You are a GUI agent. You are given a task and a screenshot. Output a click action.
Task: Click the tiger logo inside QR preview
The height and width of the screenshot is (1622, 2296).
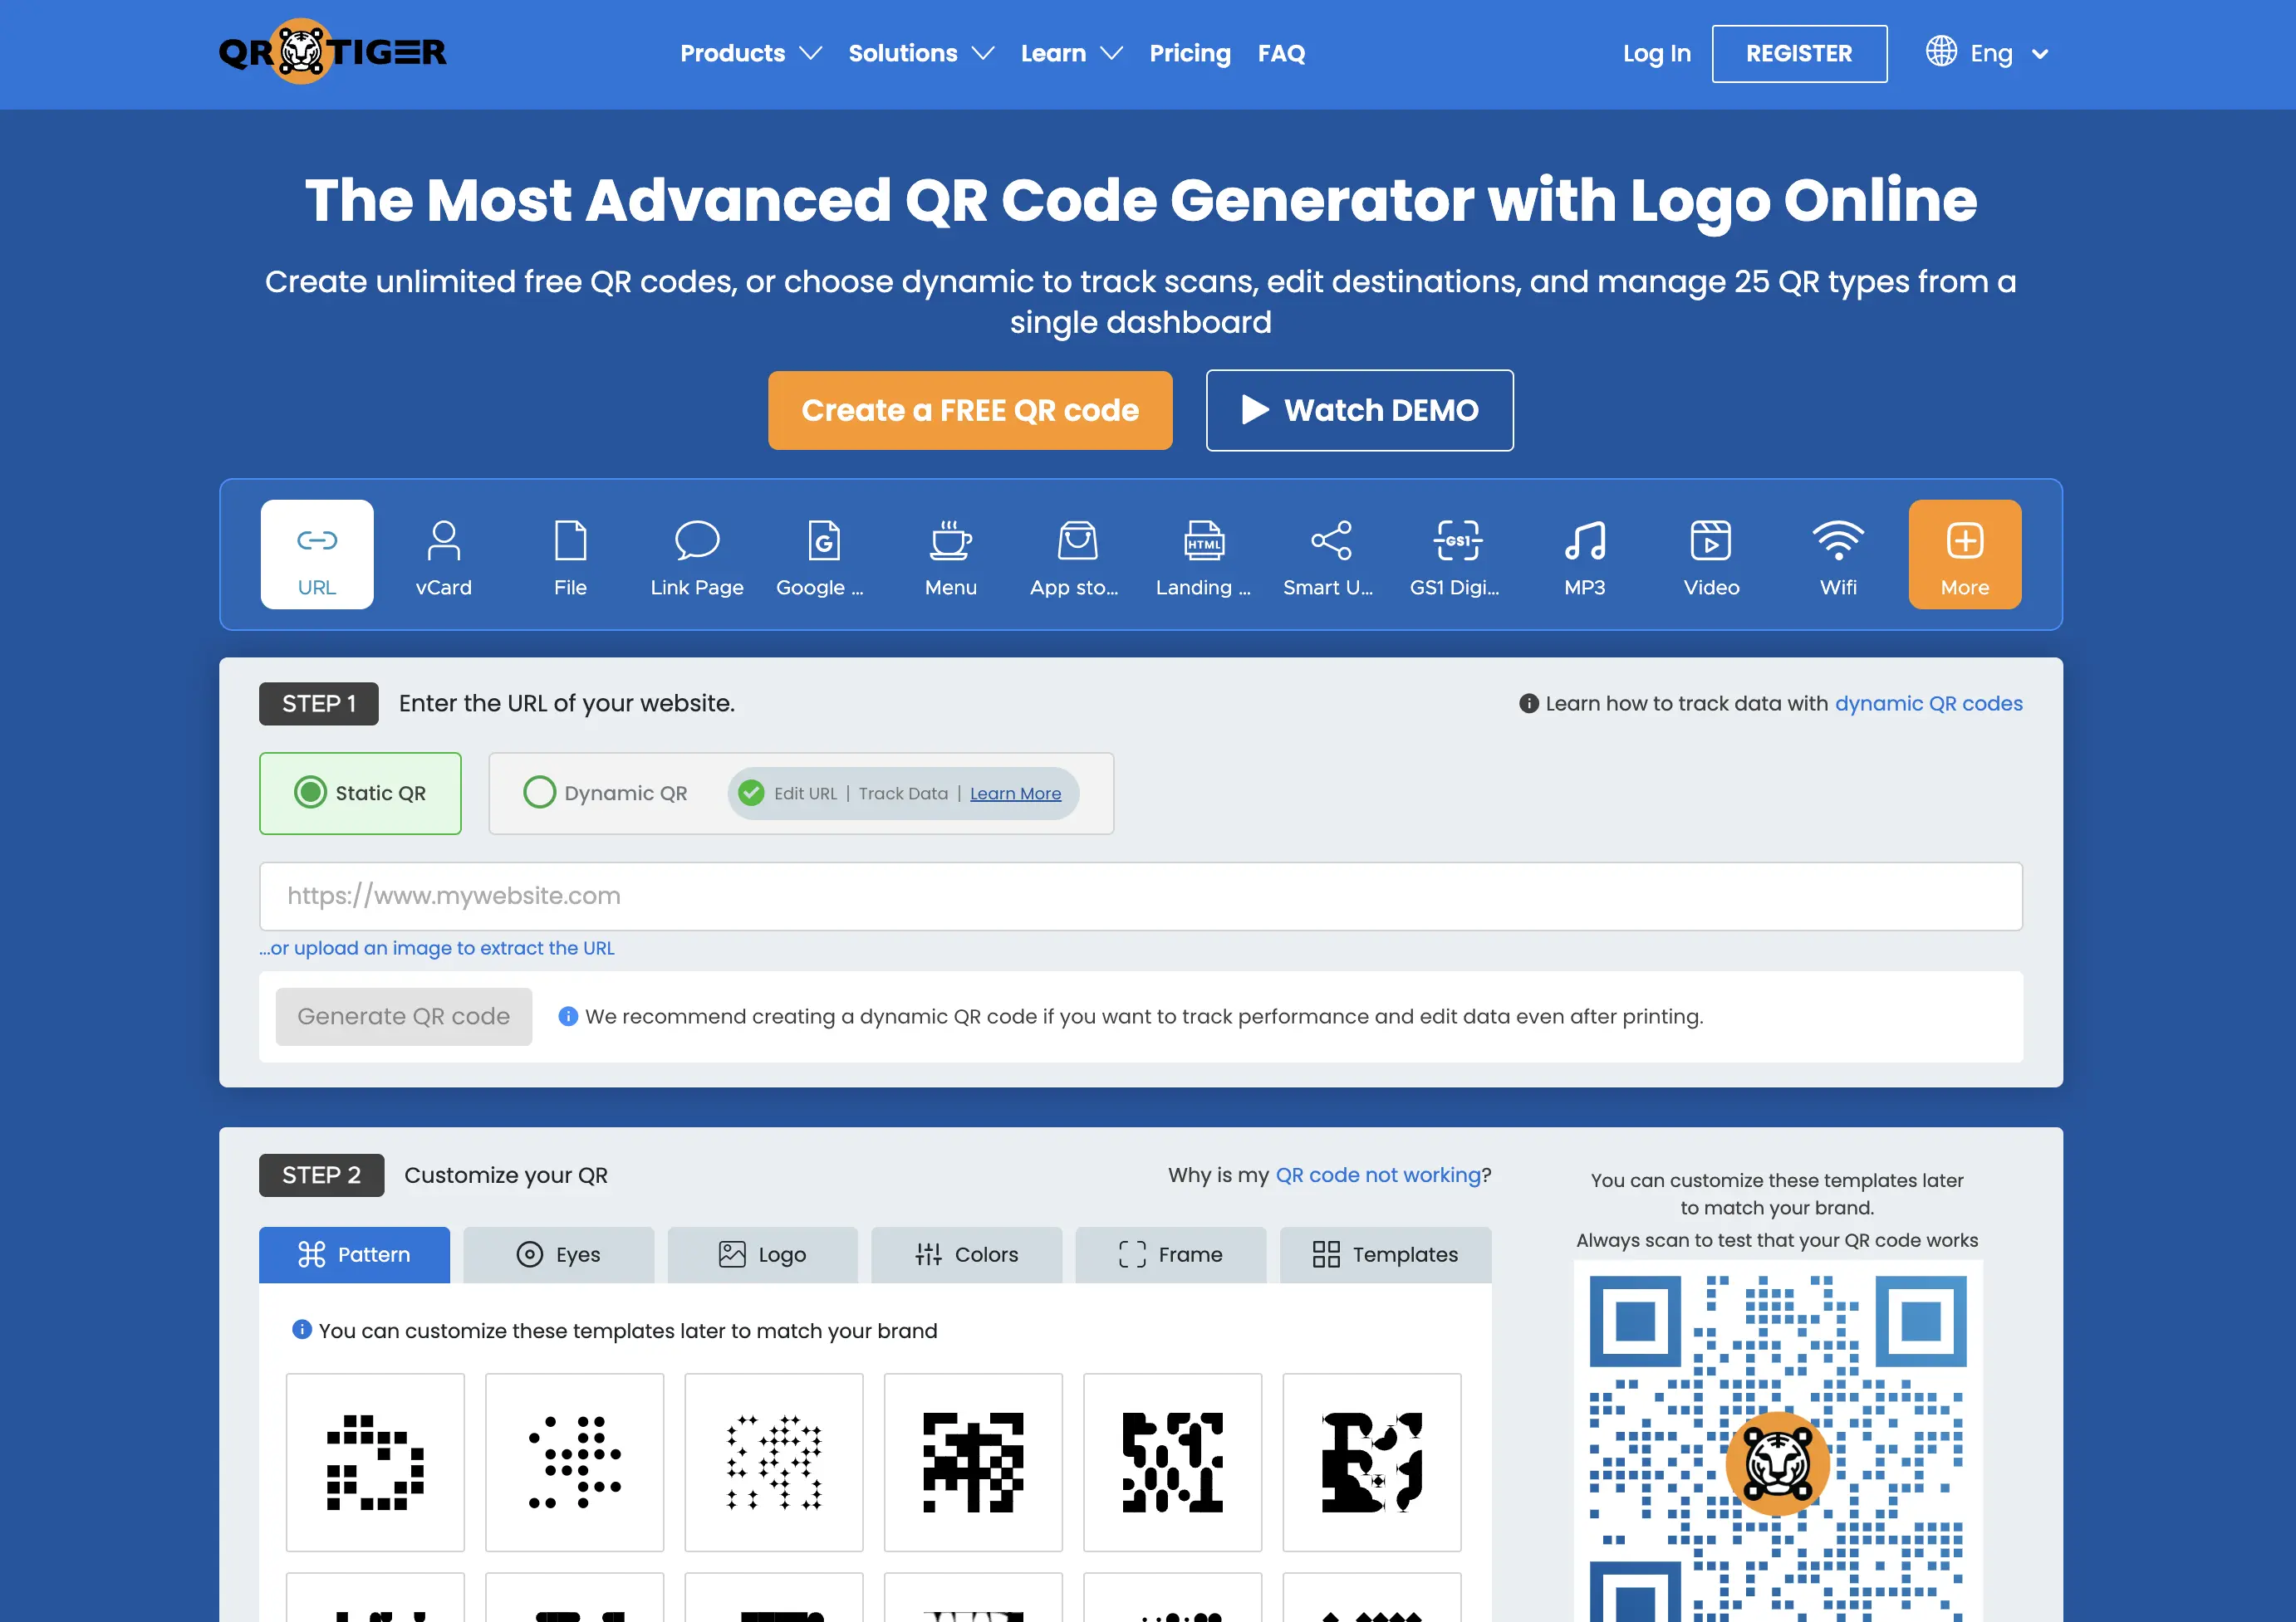(x=1777, y=1463)
